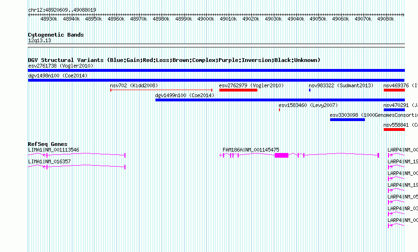Image resolution: width=418 pixels, height=252 pixels.
Task: Click the blue bar of dgv1498n100
Action: [216, 80]
